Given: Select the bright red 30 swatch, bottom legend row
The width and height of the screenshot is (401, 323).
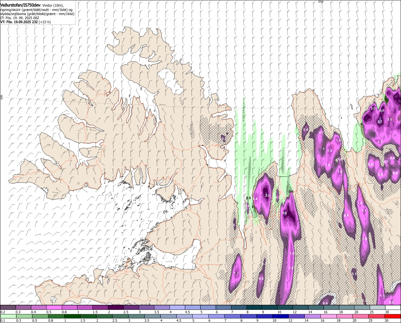Looking at the screenshot, I should (393, 316).
